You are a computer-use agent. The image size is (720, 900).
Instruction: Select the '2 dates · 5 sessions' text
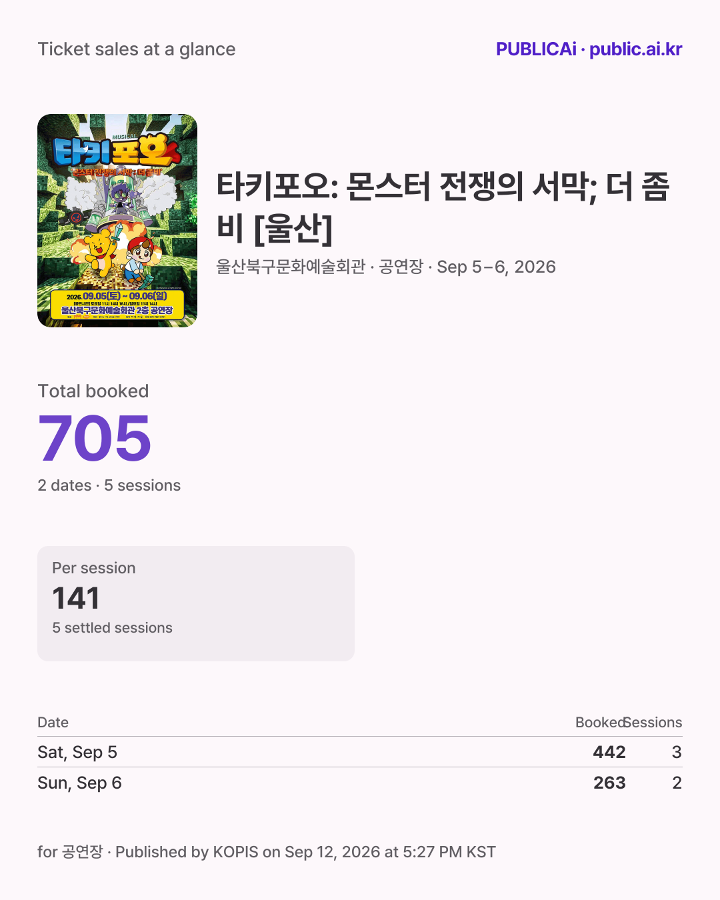coord(109,485)
